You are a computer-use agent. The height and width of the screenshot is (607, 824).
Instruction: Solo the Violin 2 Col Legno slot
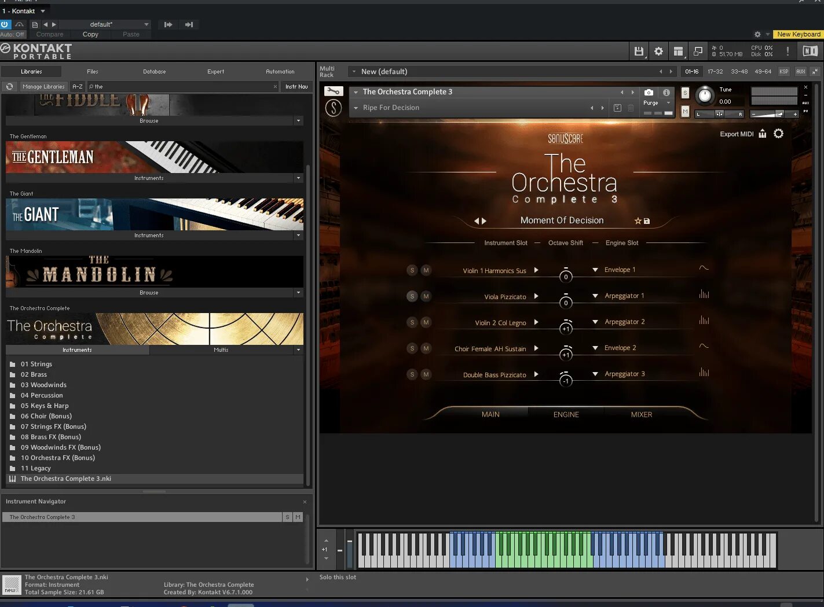412,322
